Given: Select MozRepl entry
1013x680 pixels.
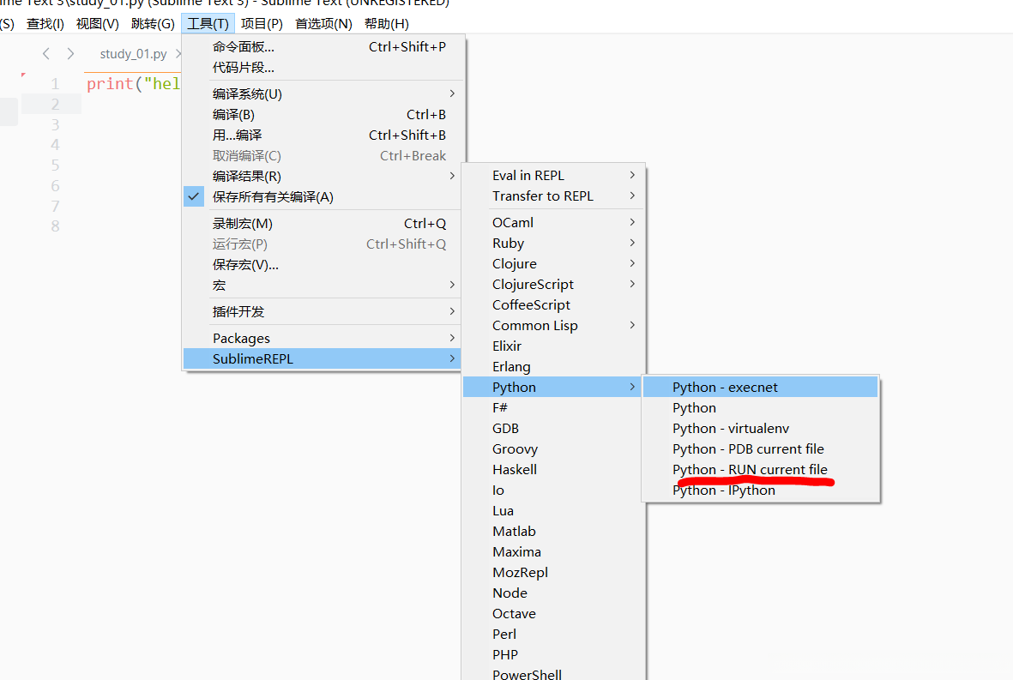Looking at the screenshot, I should point(553,573).
